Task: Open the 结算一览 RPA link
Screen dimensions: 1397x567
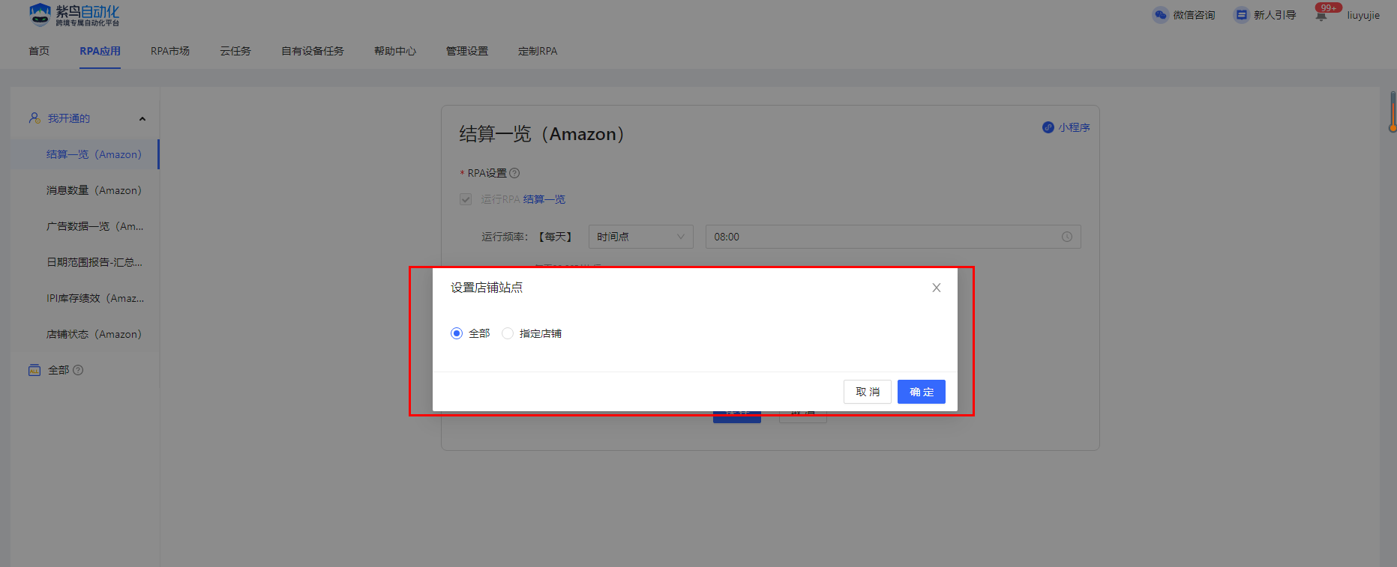Action: (x=544, y=199)
